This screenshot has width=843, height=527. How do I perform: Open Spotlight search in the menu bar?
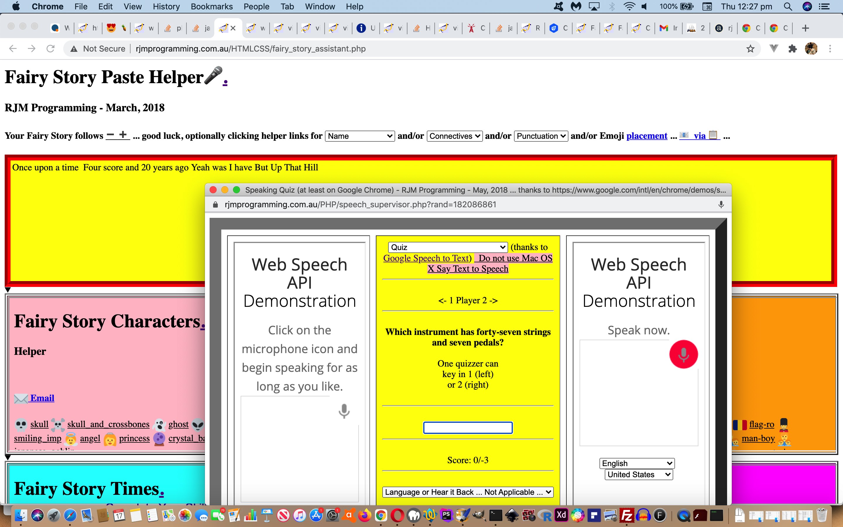[788, 7]
